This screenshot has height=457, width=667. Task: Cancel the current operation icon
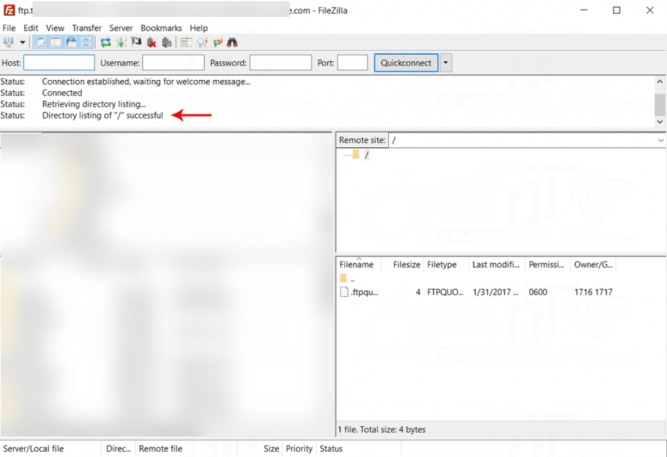(x=136, y=42)
